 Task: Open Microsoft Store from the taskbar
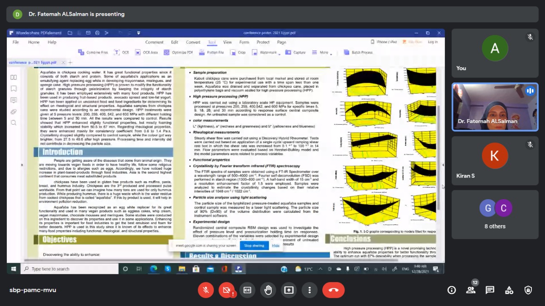coord(196,269)
